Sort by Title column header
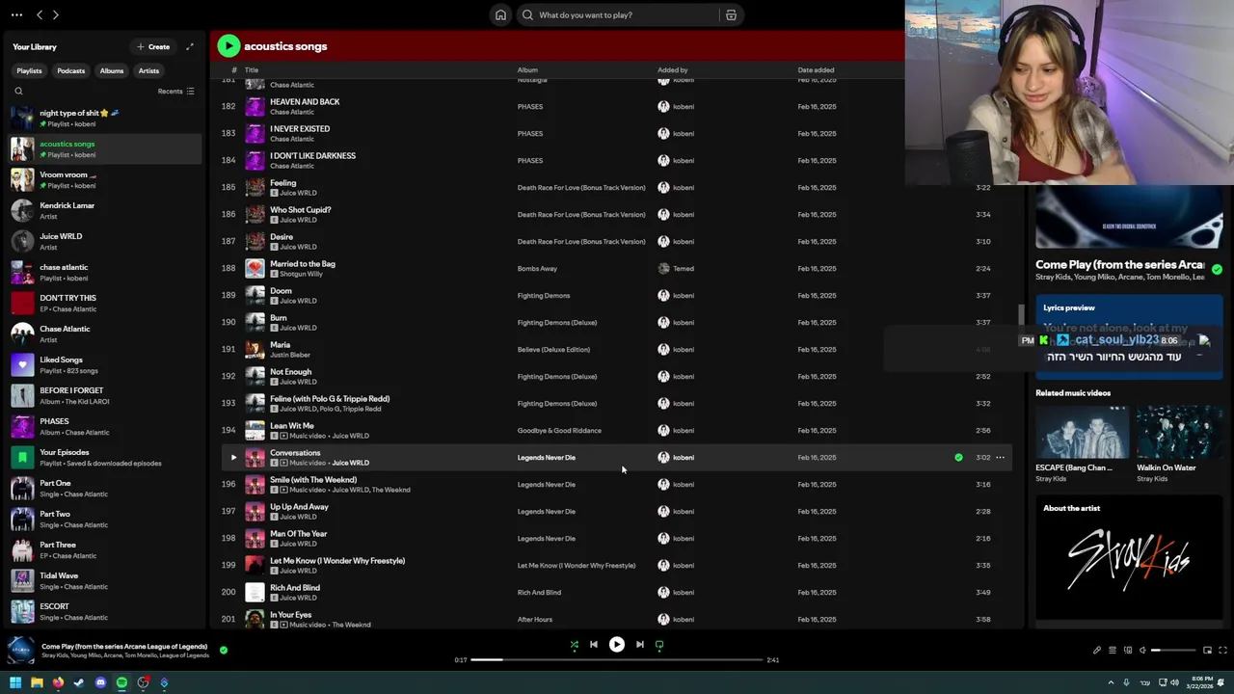This screenshot has width=1234, height=694. pos(252,69)
